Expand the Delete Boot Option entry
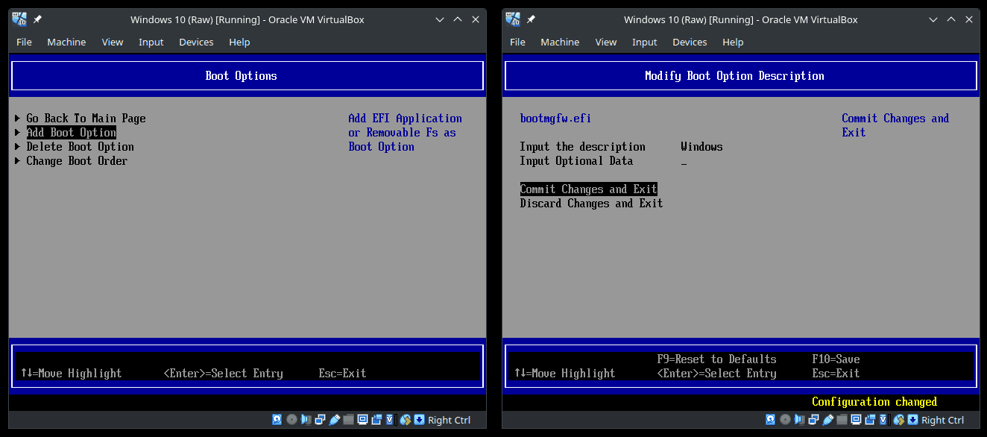 (80, 147)
